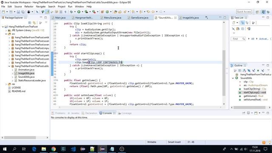Viewport: 272px width, 153px height.
Task: Select the Java perspective icon at top right
Action: 263,12
